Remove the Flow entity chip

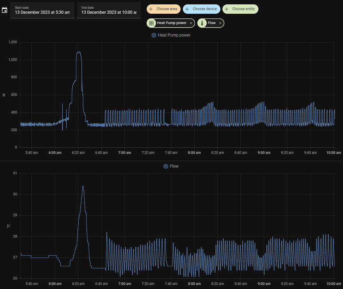[x=220, y=23]
